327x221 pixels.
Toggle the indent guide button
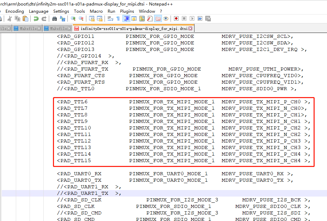pyautogui.click(x=126, y=19)
